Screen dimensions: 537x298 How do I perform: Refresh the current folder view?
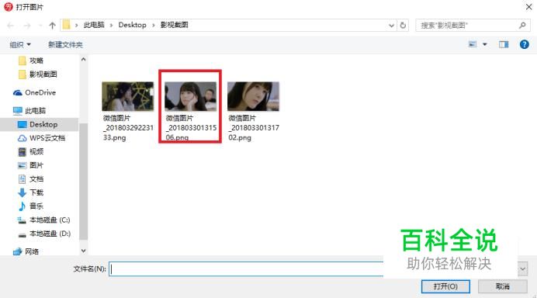pyautogui.click(x=403, y=26)
